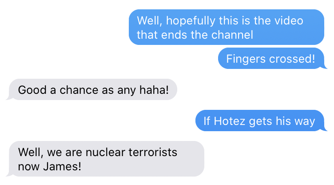Click the word 'haha!' in gray bubble
Viewport: 334px width, 185px height.
click(154, 90)
